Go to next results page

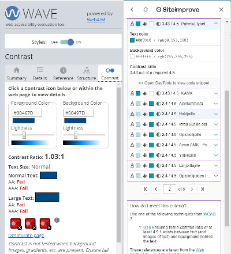pos(192,189)
